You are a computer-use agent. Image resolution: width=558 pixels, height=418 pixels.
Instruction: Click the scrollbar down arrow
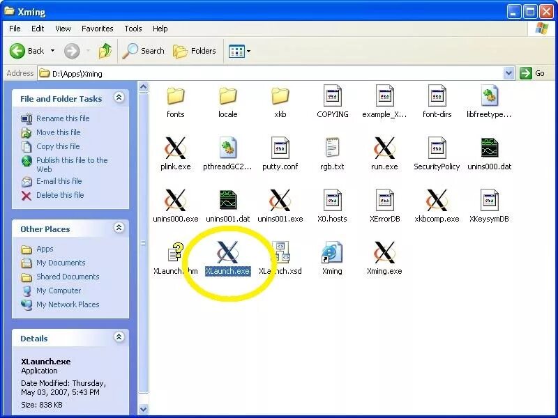(144, 410)
